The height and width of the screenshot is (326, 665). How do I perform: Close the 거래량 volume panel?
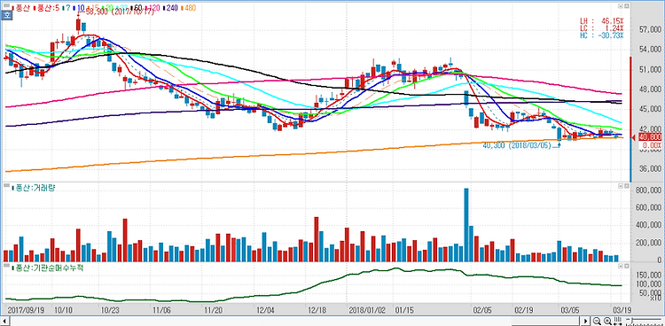click(x=626, y=186)
